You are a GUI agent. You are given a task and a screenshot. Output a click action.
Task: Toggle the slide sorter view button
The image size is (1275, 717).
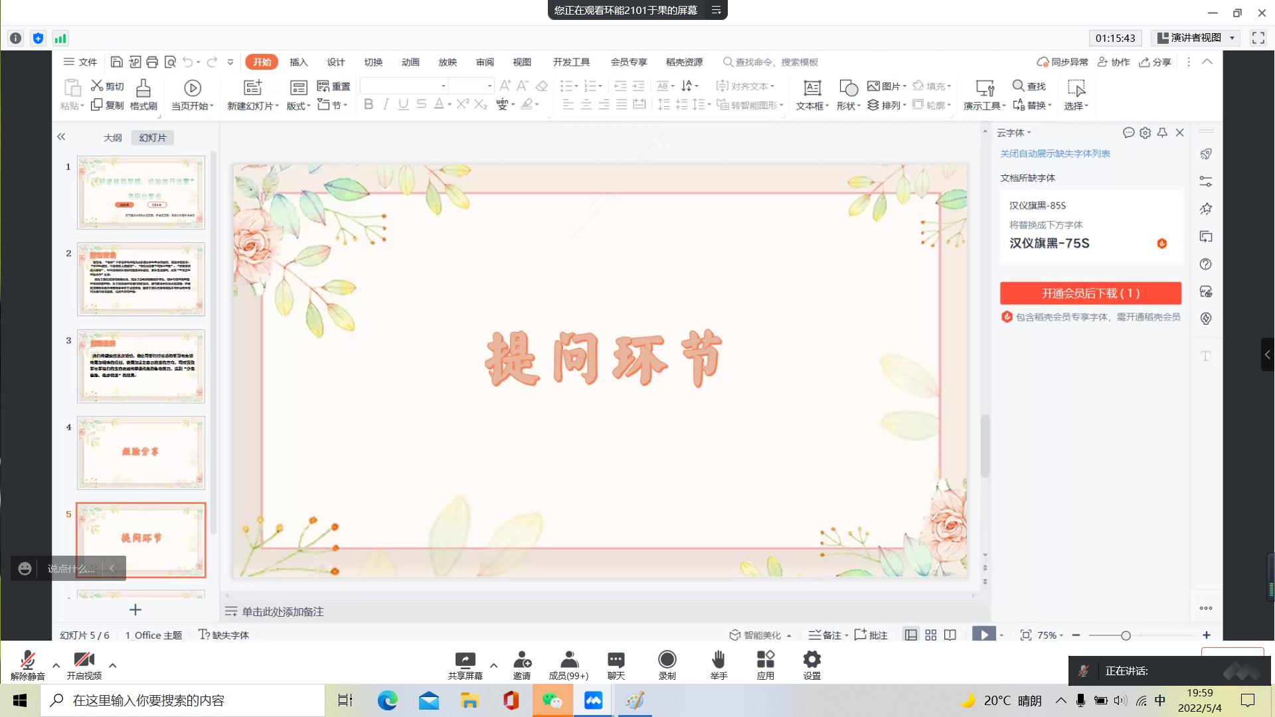coord(930,635)
